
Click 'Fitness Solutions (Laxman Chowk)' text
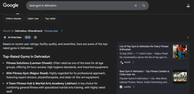30,63
